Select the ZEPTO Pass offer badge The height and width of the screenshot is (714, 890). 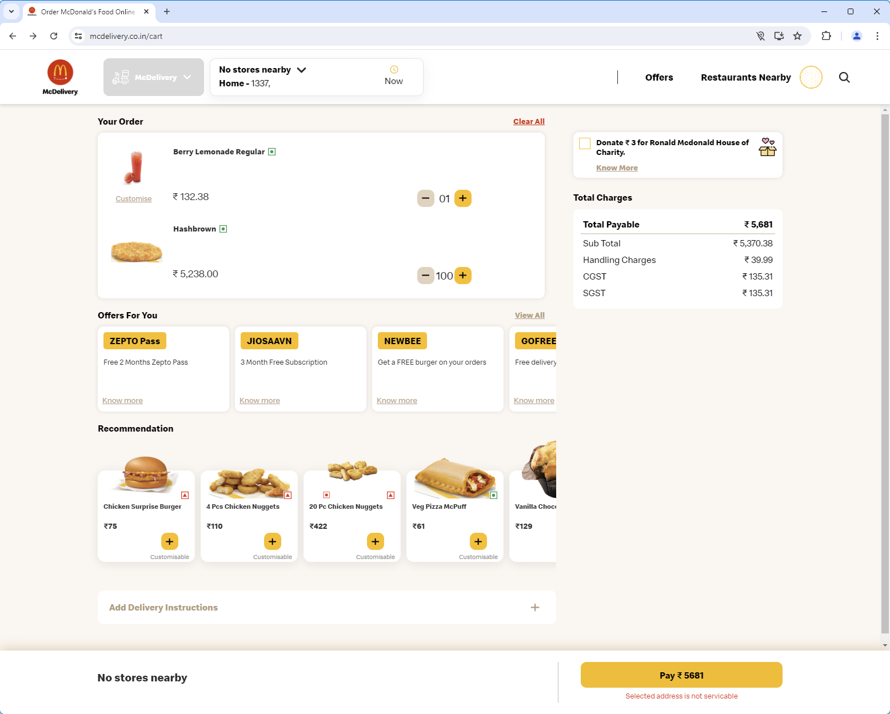pos(135,341)
